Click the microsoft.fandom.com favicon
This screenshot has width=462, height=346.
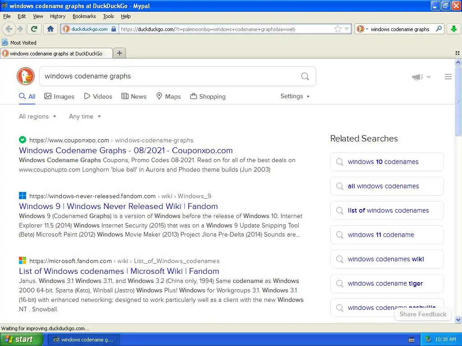coord(23,260)
